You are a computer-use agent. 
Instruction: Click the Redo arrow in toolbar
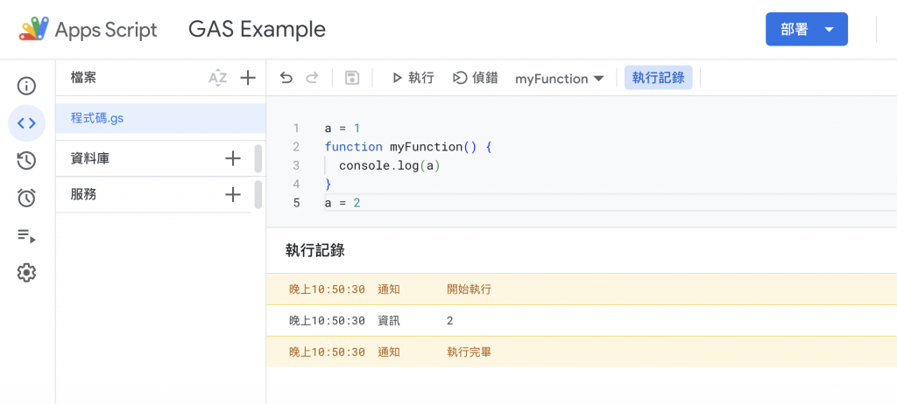click(312, 78)
